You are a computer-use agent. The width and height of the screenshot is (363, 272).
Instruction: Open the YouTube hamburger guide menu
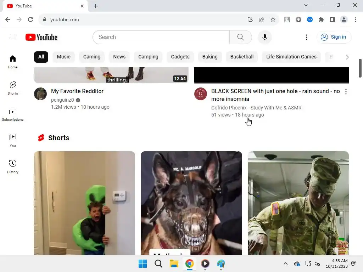click(13, 37)
